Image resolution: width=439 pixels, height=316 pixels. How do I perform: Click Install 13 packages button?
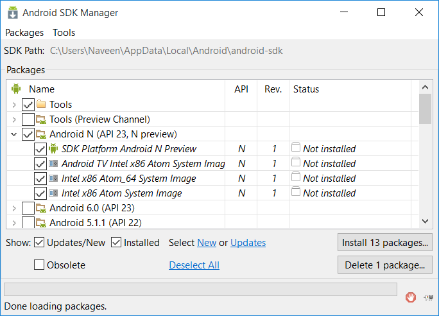tap(384, 243)
